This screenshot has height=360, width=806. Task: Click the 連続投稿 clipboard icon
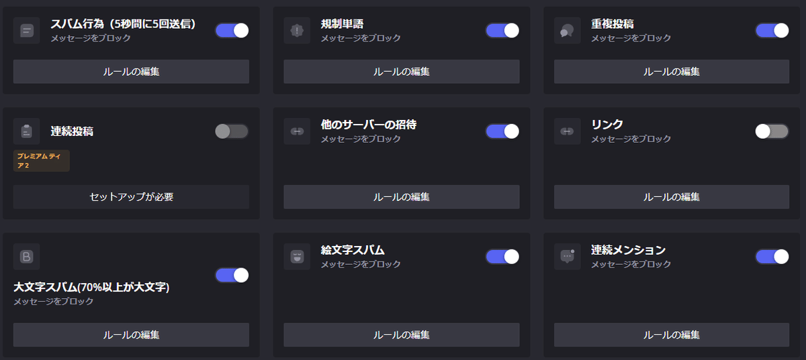(27, 131)
